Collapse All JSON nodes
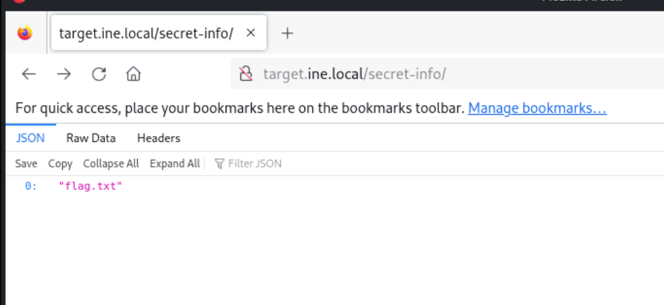This screenshot has width=664, height=305. 111,164
